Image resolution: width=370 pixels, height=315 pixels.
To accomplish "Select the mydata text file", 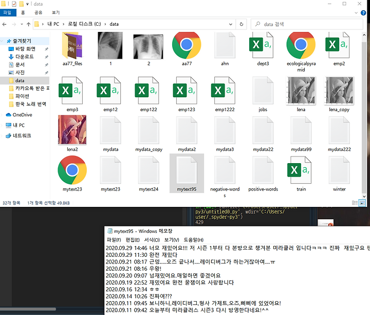I will point(110,134).
